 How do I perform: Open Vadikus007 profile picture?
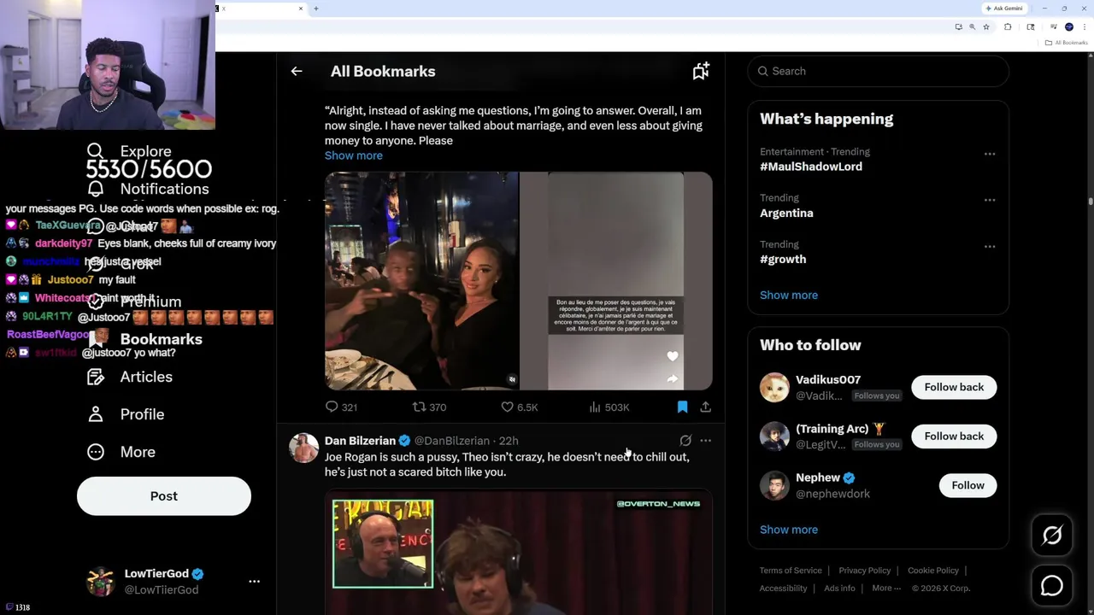774,387
